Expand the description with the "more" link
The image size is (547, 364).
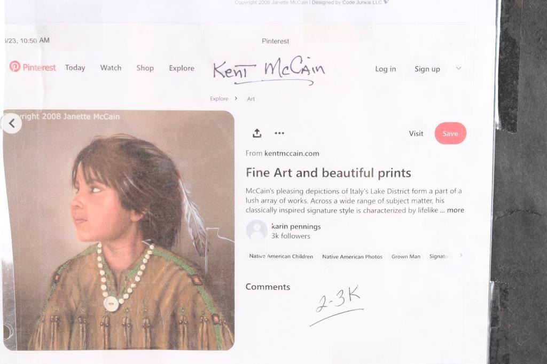(455, 210)
